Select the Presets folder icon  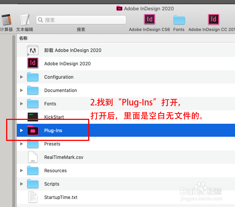tap(33, 144)
